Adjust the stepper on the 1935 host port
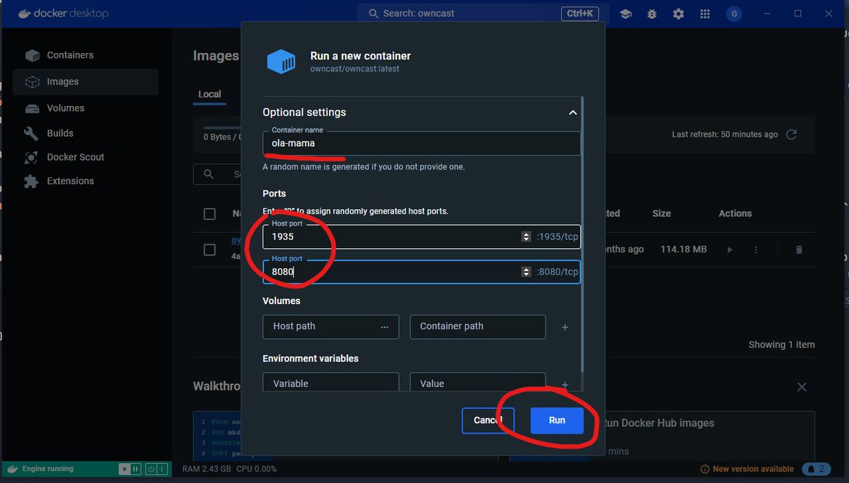 pyautogui.click(x=526, y=237)
